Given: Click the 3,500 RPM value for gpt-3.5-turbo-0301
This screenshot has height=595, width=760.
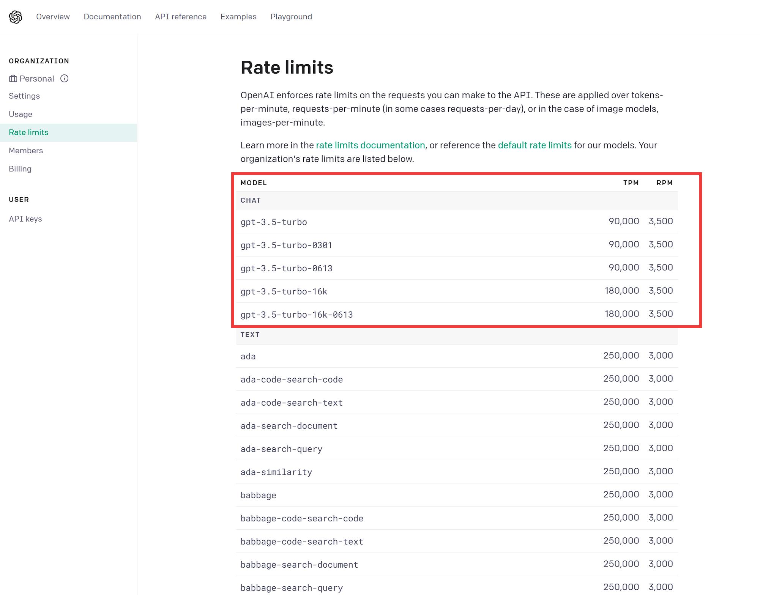Looking at the screenshot, I should pos(661,244).
